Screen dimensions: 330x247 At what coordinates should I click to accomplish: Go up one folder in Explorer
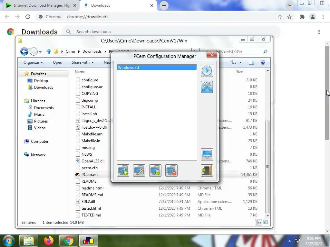(49, 51)
